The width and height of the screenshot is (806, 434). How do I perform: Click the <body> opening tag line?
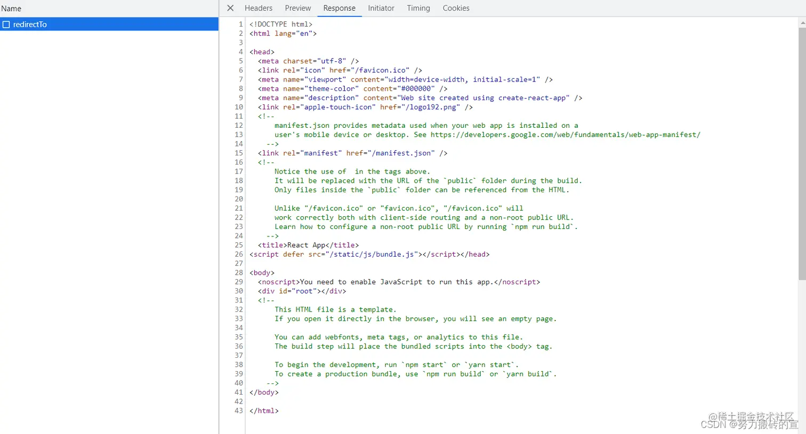click(262, 273)
